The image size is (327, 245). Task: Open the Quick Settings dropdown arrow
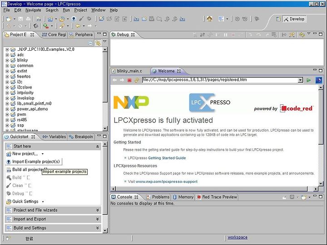pos(43,201)
